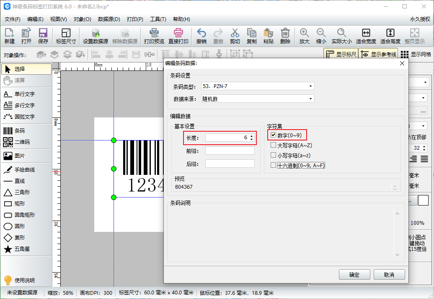
Task: Check the 小写字母(a~z) checkbox
Action: point(274,155)
